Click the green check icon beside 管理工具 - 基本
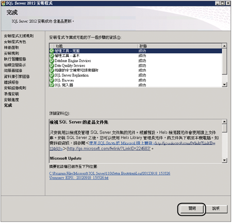Viewport: 232px width, 223px height. [52, 56]
